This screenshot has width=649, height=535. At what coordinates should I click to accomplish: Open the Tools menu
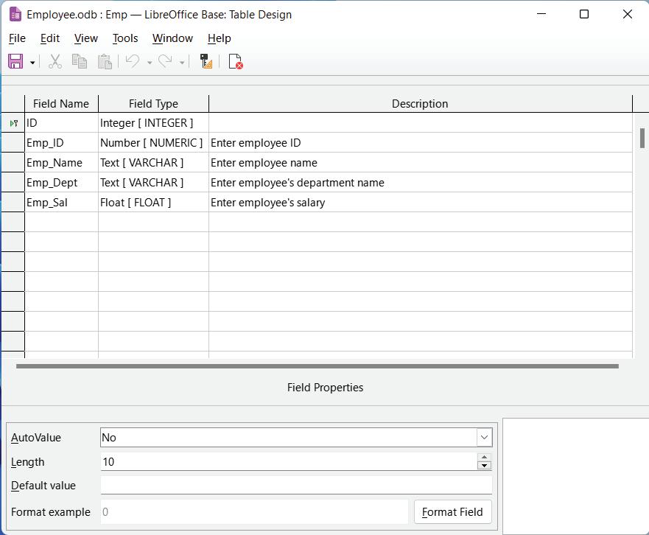coord(125,38)
